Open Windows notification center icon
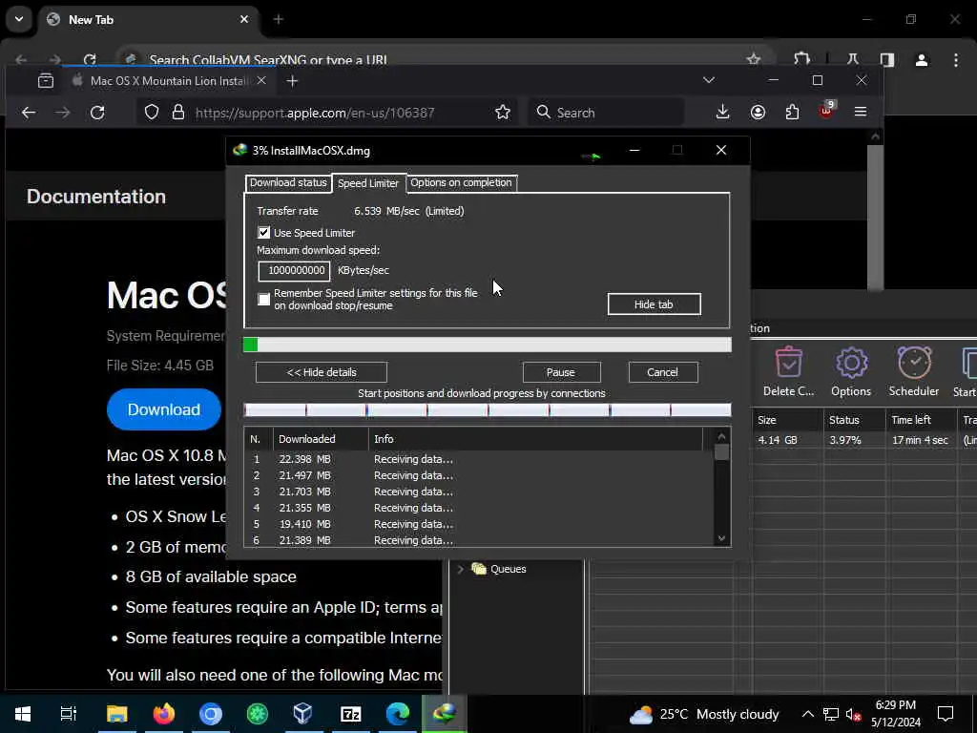Screen dimensions: 977x733 click(946, 714)
